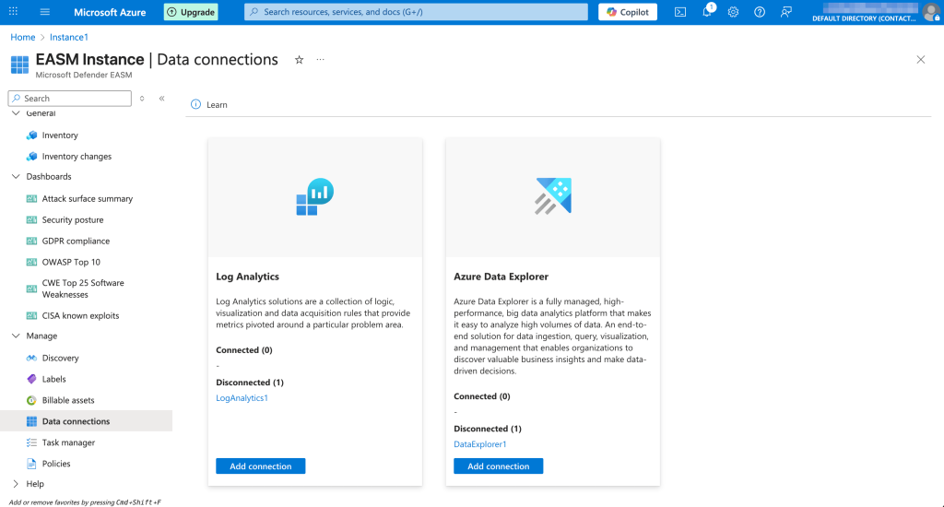944x507 pixels.
Task: Click the Default Directory account label
Action: 865,18
